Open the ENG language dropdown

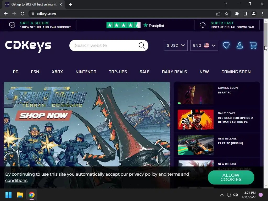[x=204, y=45]
